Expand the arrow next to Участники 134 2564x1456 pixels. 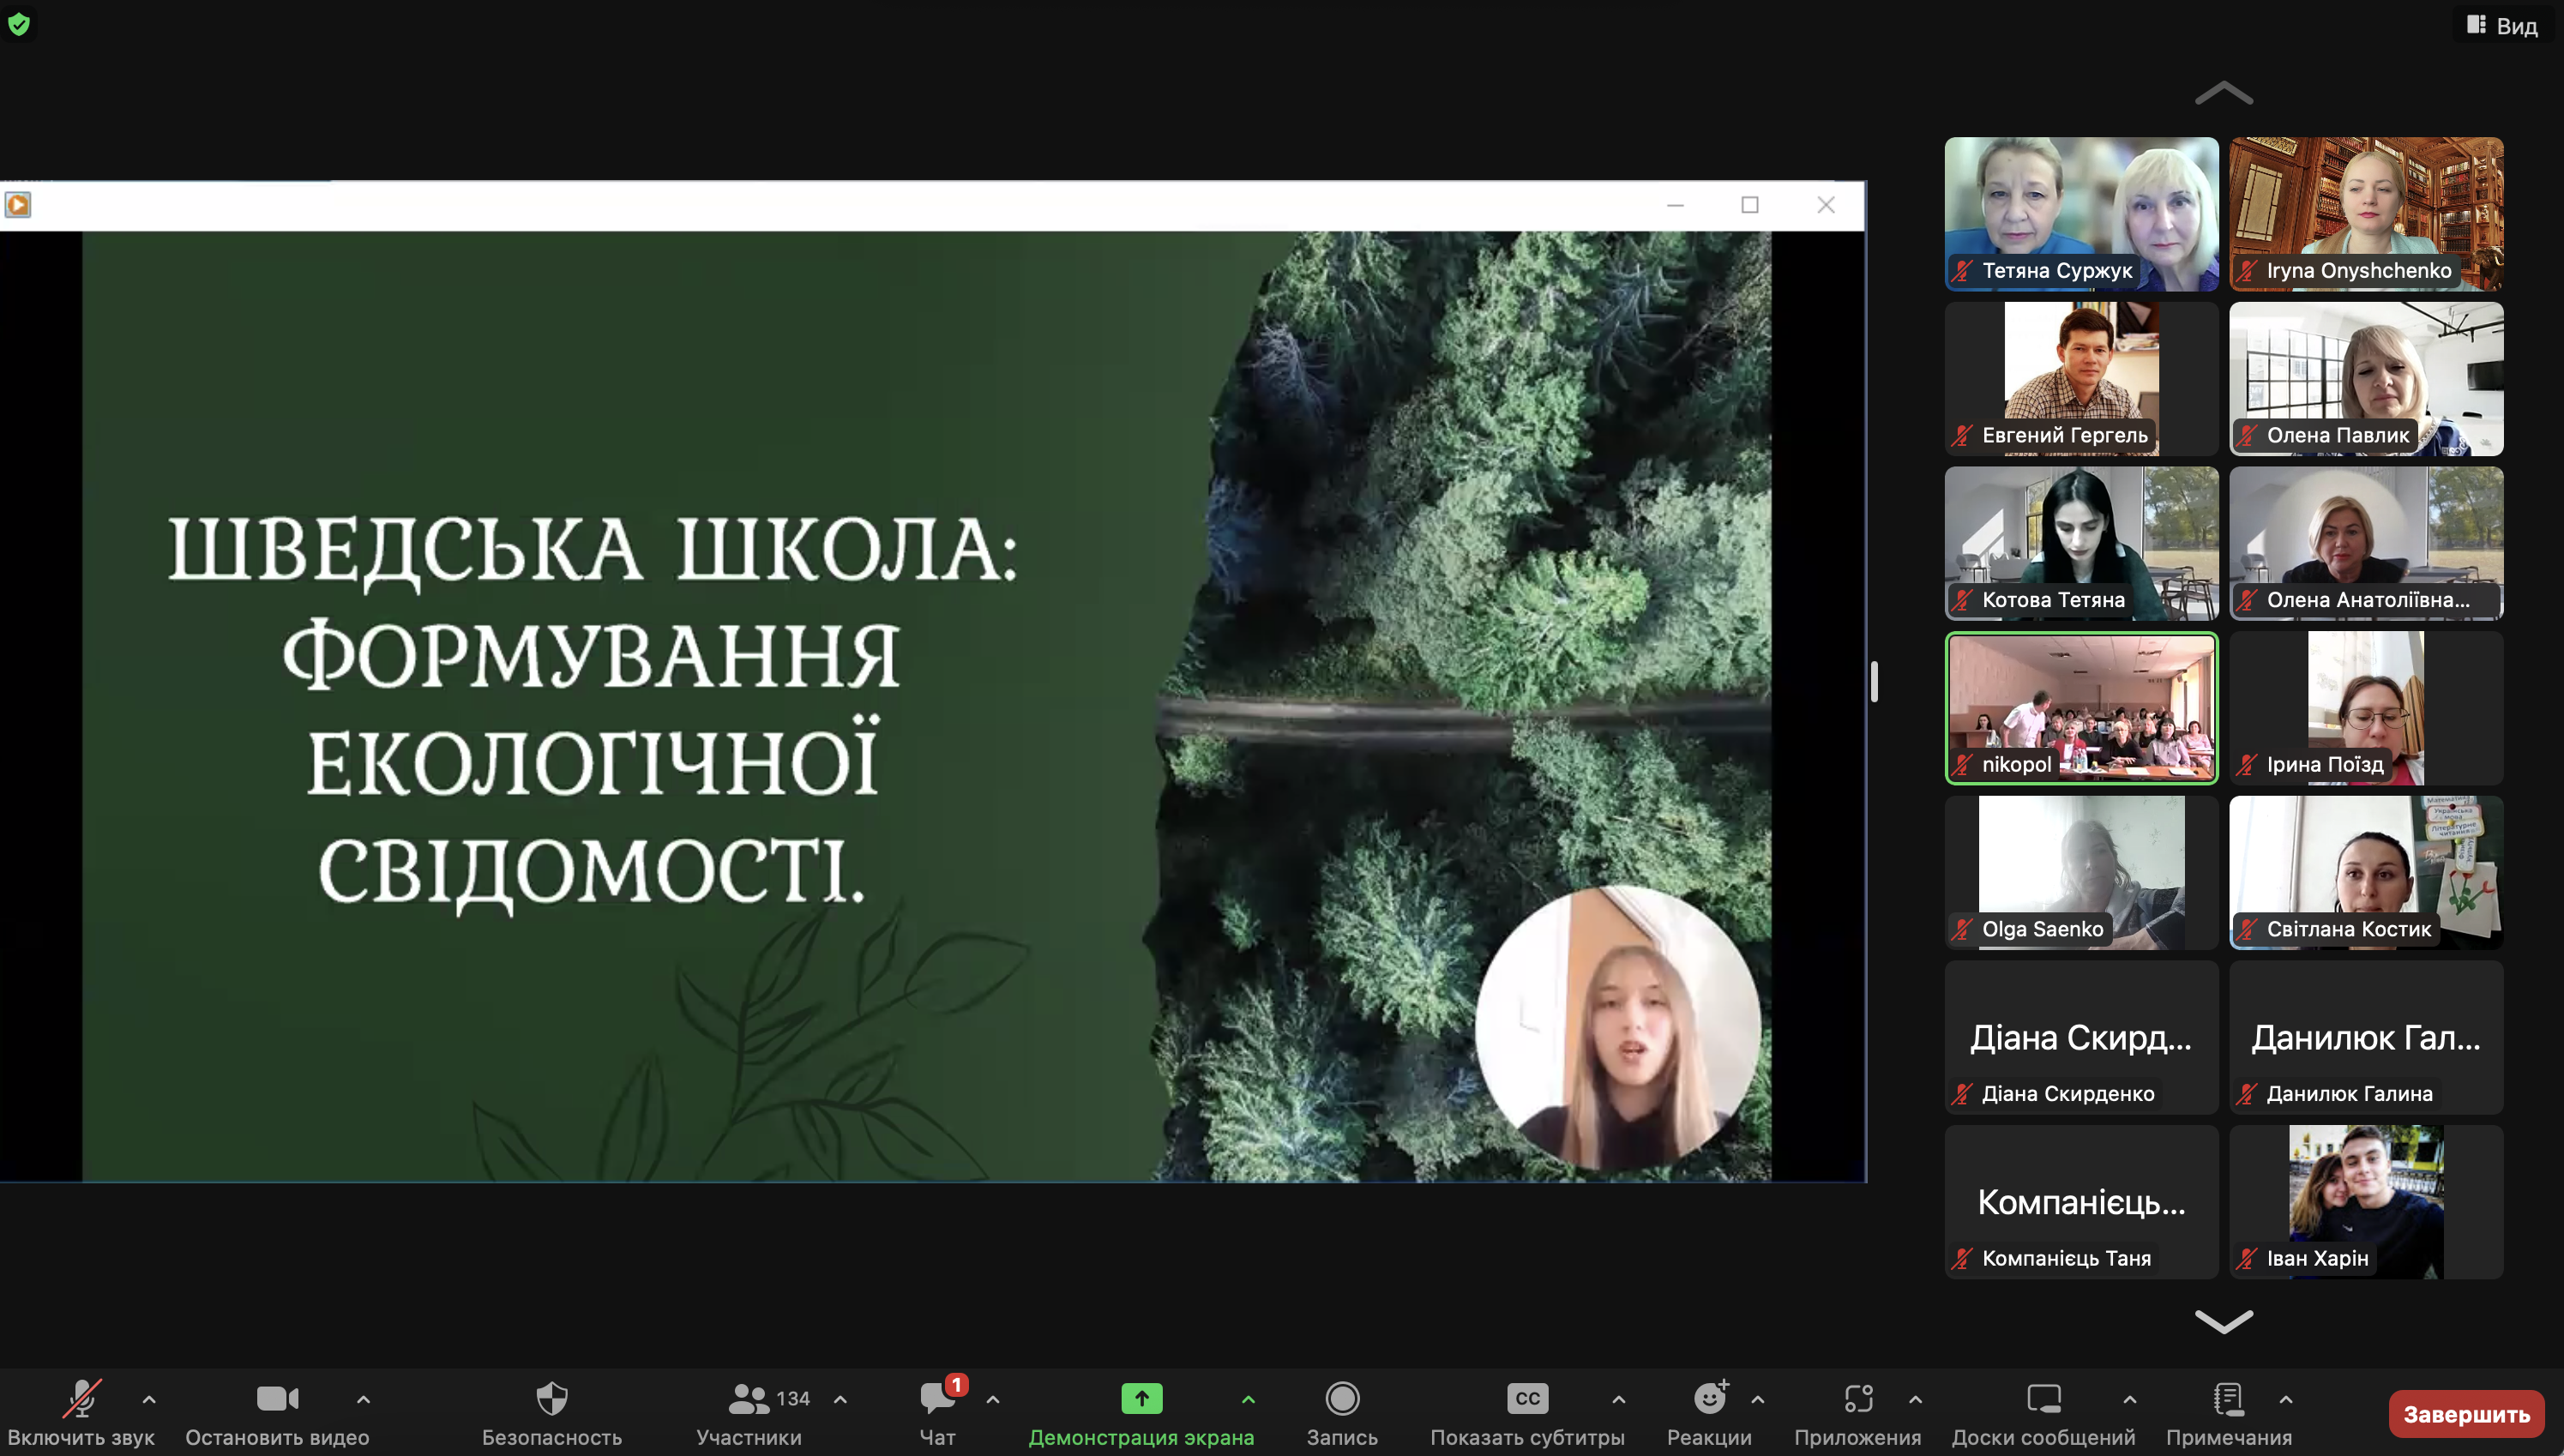pos(840,1399)
